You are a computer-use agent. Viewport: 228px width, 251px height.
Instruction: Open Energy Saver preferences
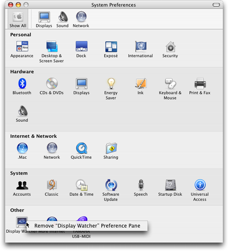pos(111,89)
